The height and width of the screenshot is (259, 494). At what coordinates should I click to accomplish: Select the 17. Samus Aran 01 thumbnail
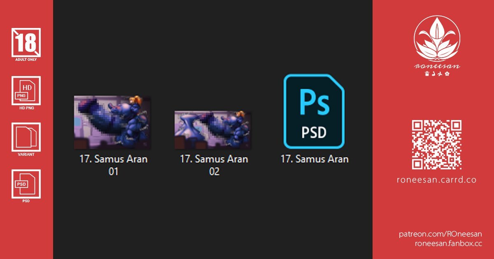click(x=112, y=122)
